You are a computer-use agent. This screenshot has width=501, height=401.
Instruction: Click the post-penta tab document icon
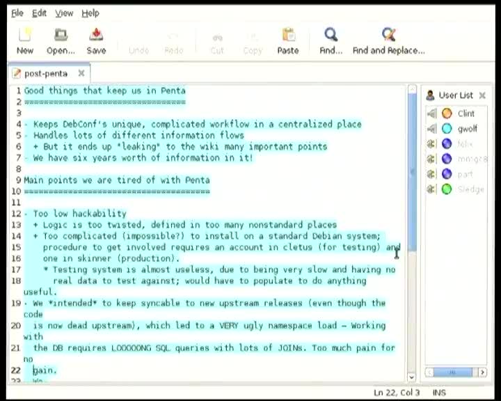[x=16, y=74]
